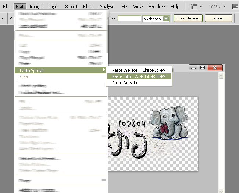Open the tool preset picker arrow

3,19
